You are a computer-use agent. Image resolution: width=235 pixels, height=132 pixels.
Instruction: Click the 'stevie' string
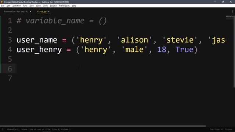coord(180,40)
